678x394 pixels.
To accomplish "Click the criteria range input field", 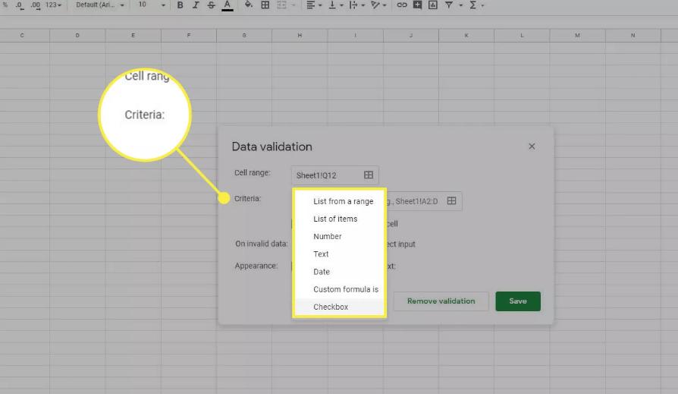I will tap(424, 201).
